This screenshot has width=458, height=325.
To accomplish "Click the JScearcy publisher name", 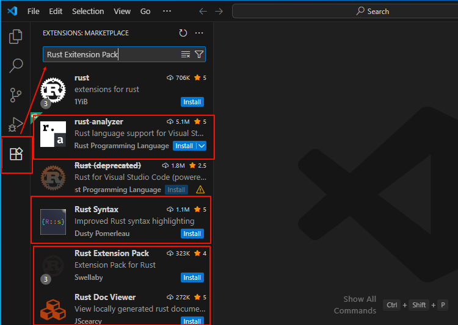I will (88, 321).
